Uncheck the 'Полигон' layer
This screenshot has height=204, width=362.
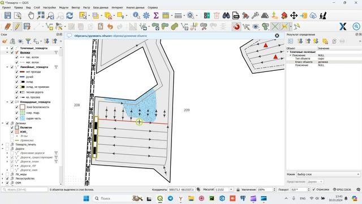12,127
